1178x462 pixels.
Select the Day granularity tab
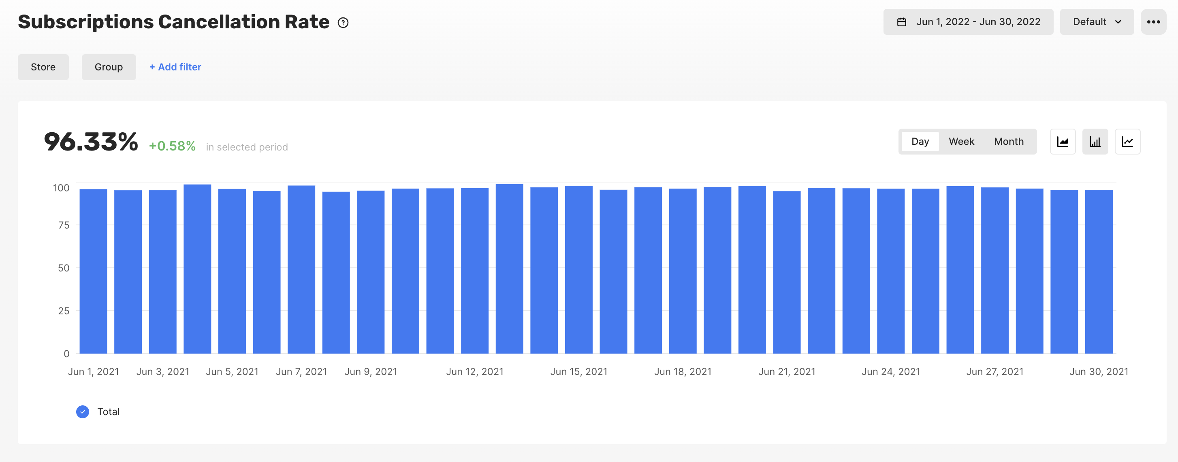pyautogui.click(x=920, y=142)
